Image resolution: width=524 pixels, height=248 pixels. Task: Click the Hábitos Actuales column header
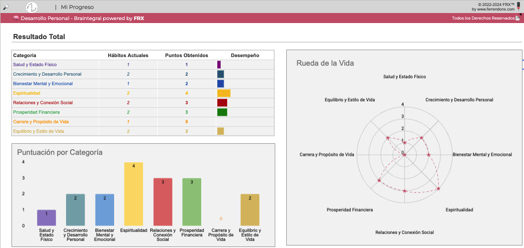[128, 55]
